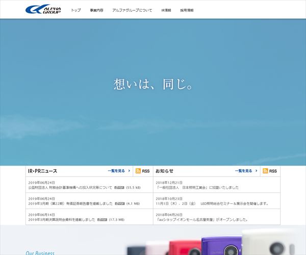The width and height of the screenshot is (306, 255).
Task: Click the date 2018年10月23日
Action: pyautogui.click(x=169, y=198)
